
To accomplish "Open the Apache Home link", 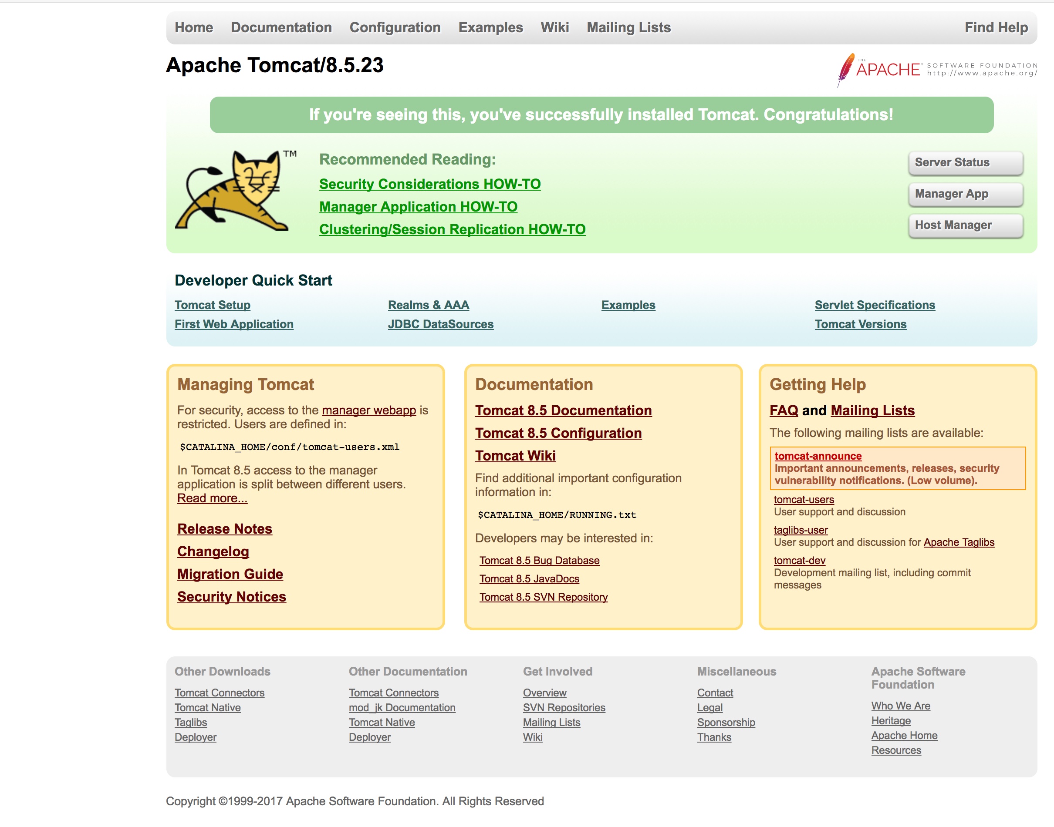I will (x=904, y=736).
